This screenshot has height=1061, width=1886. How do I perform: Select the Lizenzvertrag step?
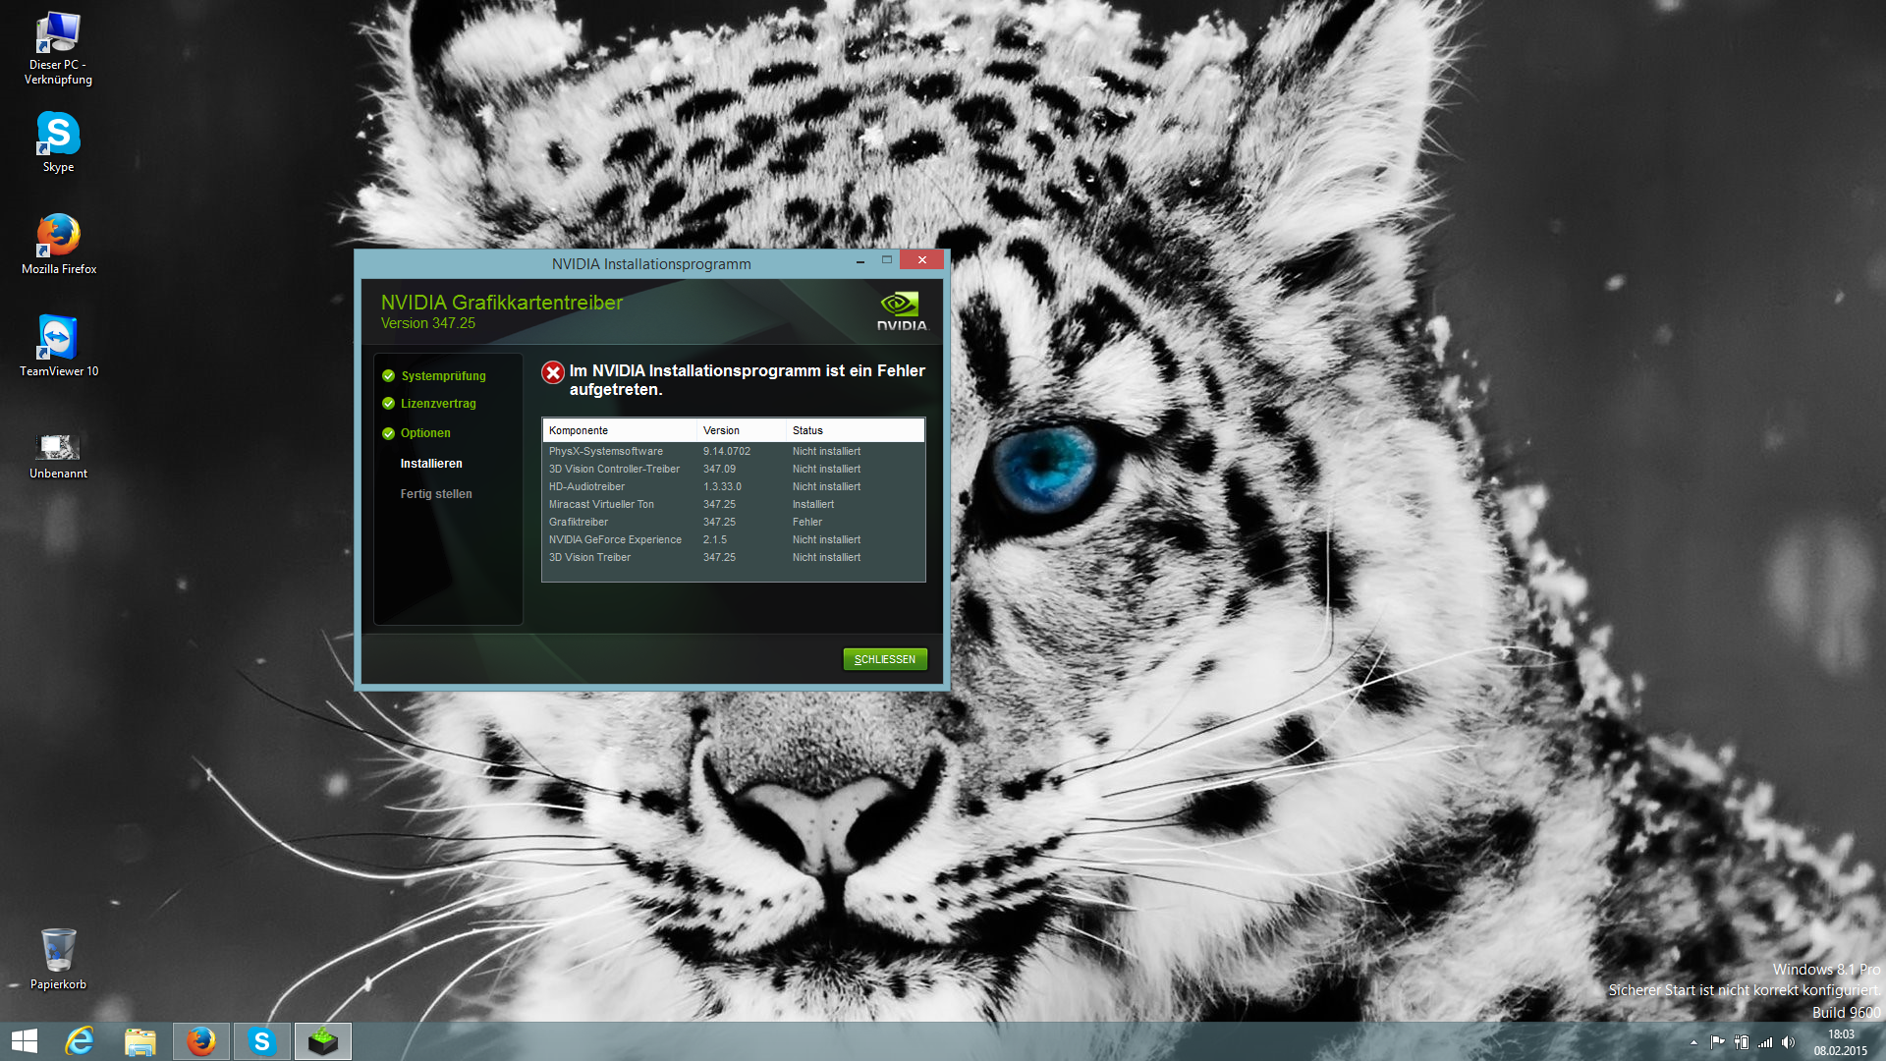pyautogui.click(x=438, y=404)
